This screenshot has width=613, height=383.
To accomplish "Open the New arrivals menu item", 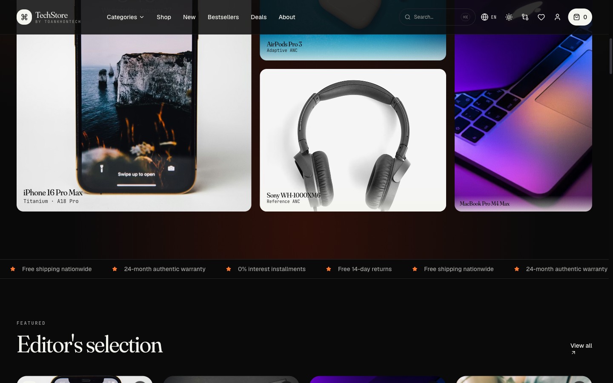I will pos(189,17).
